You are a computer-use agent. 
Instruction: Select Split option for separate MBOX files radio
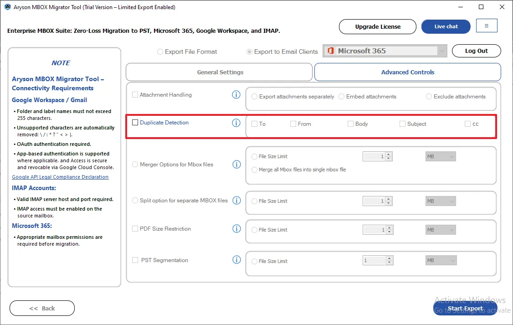pos(135,200)
